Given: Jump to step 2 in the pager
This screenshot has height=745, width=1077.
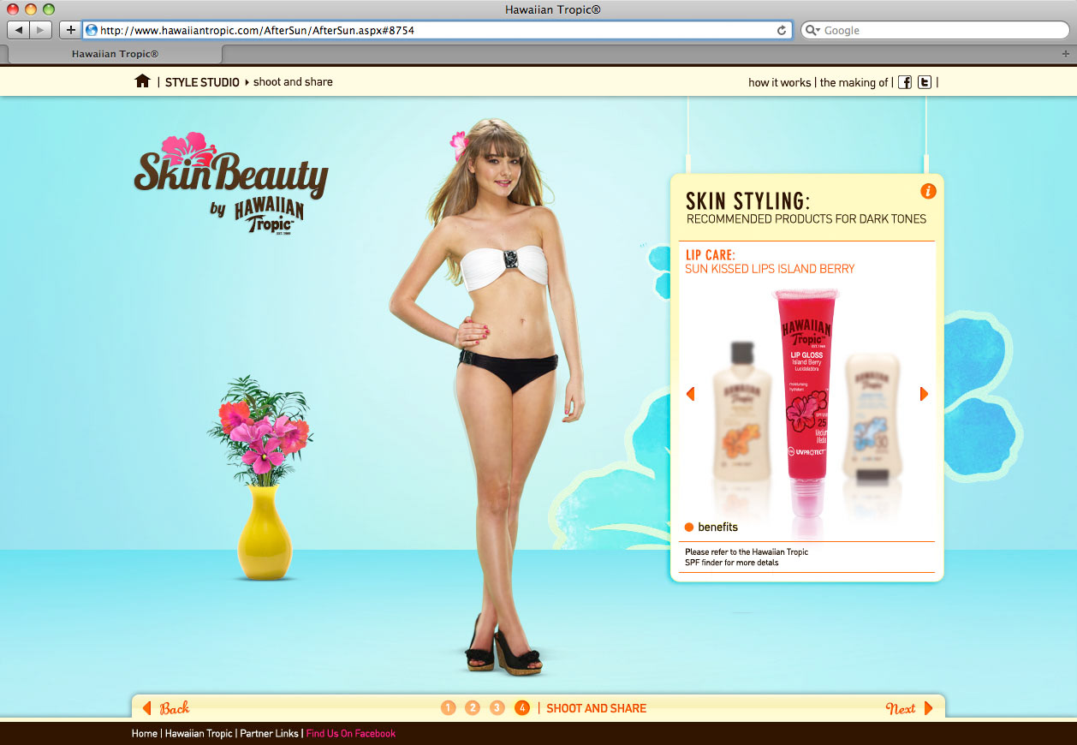Looking at the screenshot, I should pyautogui.click(x=473, y=707).
